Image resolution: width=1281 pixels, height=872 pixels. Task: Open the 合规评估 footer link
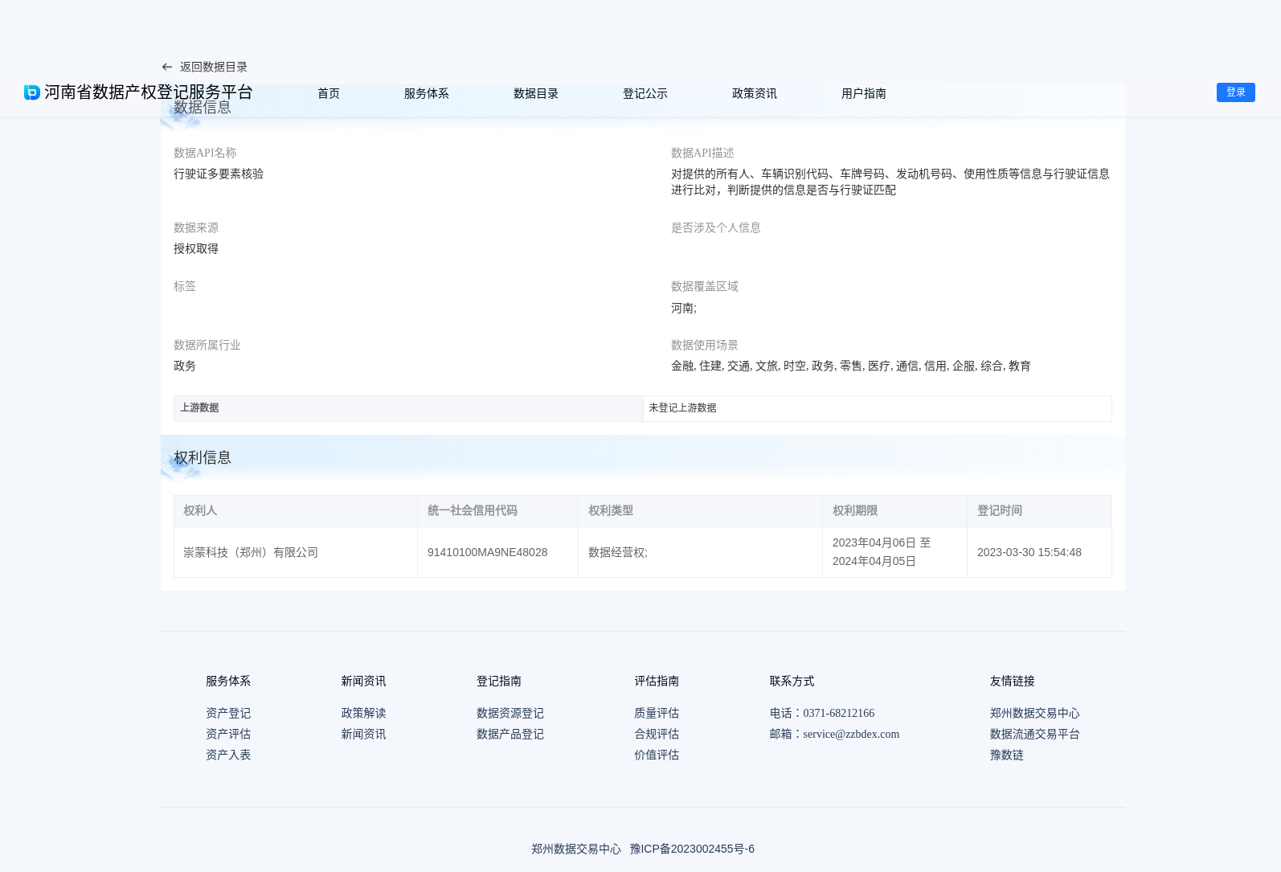point(657,734)
